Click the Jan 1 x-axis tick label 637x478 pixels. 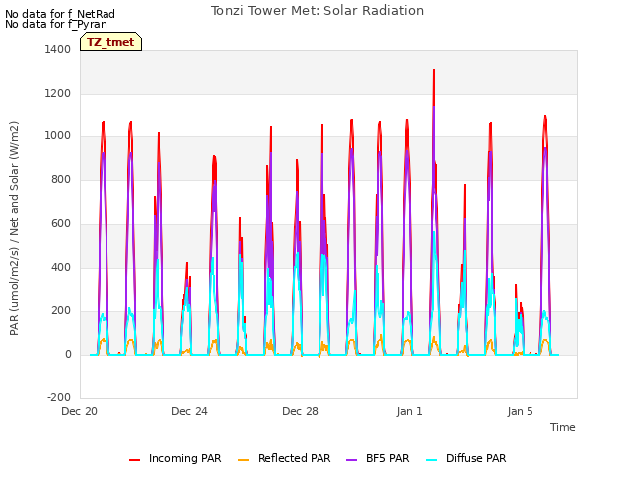pos(410,411)
